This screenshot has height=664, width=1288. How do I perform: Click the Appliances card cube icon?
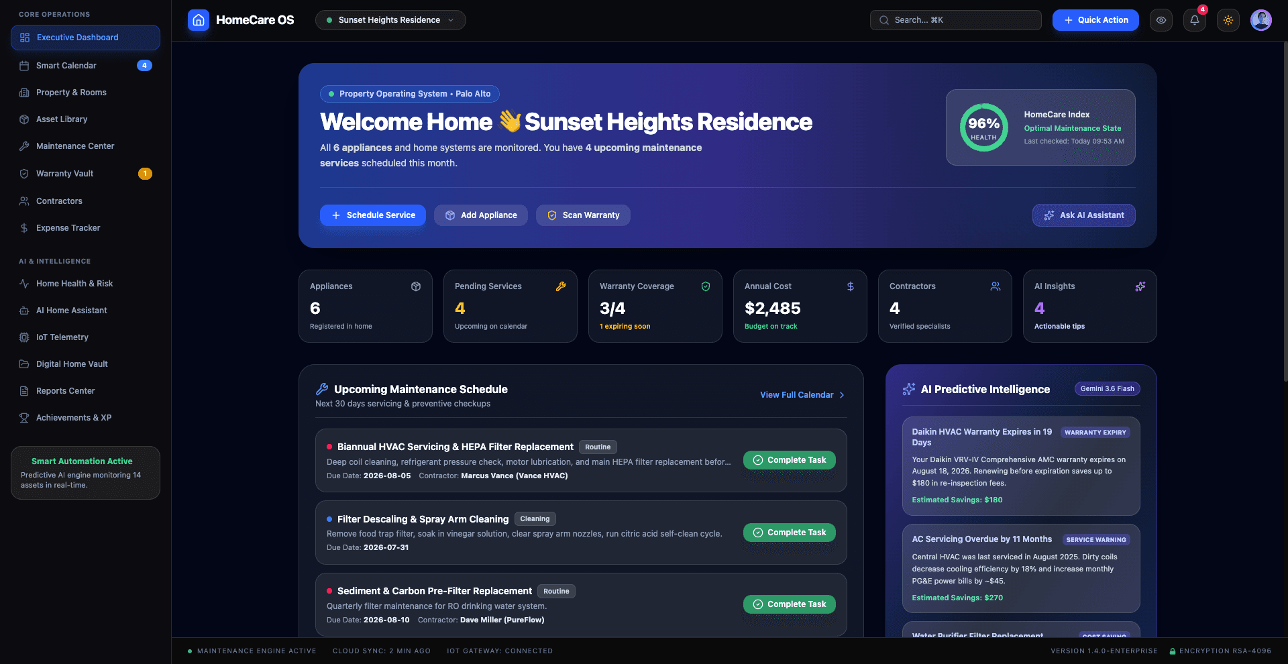[x=416, y=286]
